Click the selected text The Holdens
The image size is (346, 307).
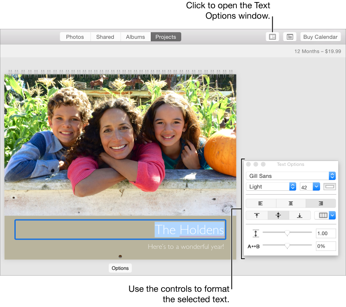coord(189,230)
